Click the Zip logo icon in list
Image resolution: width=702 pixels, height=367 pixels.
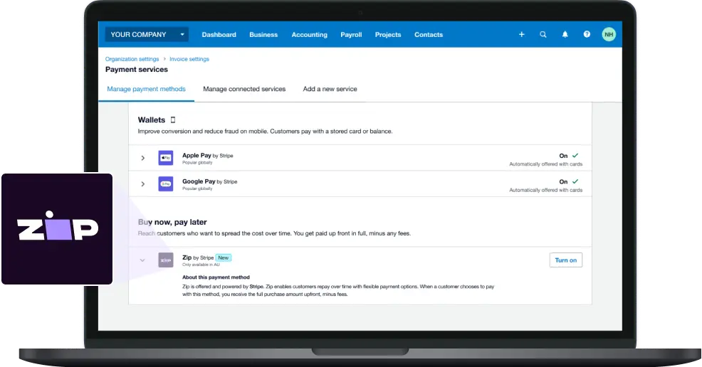click(x=166, y=260)
